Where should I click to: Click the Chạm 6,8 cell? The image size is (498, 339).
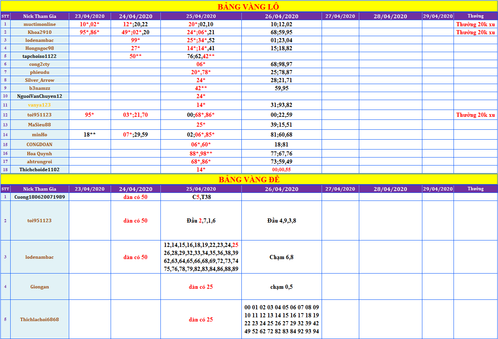click(281, 257)
